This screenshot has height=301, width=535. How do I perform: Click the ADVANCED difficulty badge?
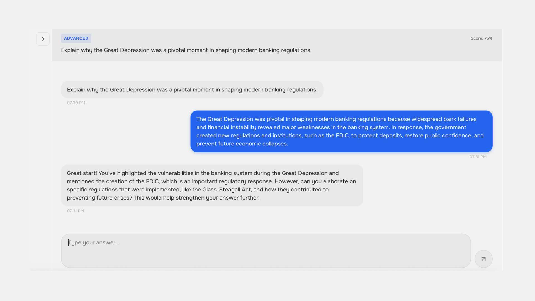[76, 38]
